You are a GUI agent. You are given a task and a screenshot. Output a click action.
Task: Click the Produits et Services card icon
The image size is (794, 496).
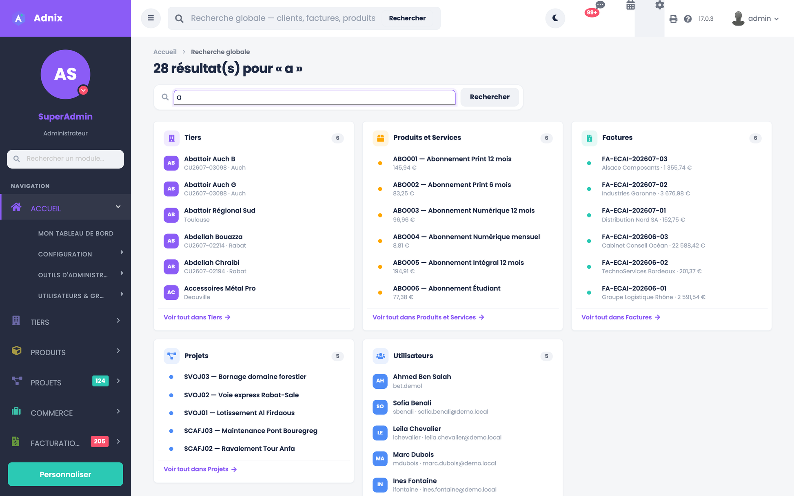pos(380,138)
